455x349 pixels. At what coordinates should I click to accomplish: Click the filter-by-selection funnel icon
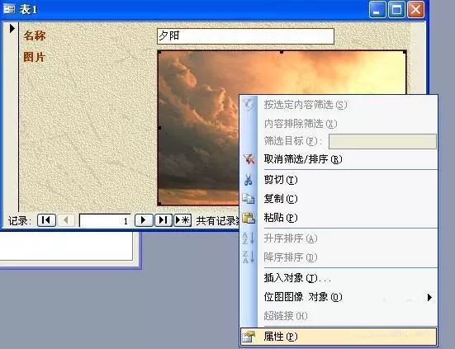pos(249,105)
